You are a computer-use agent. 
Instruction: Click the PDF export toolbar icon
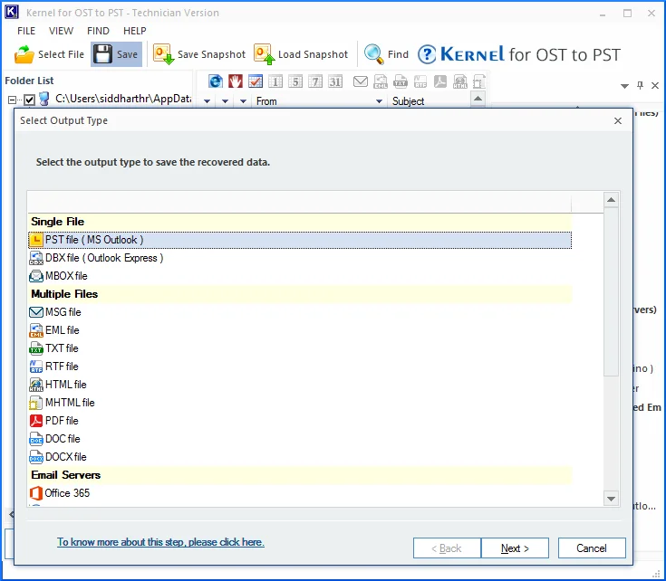[440, 81]
